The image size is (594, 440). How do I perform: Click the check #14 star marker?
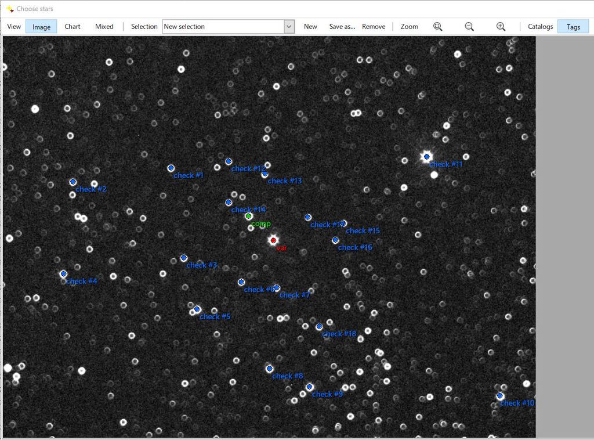(229, 203)
